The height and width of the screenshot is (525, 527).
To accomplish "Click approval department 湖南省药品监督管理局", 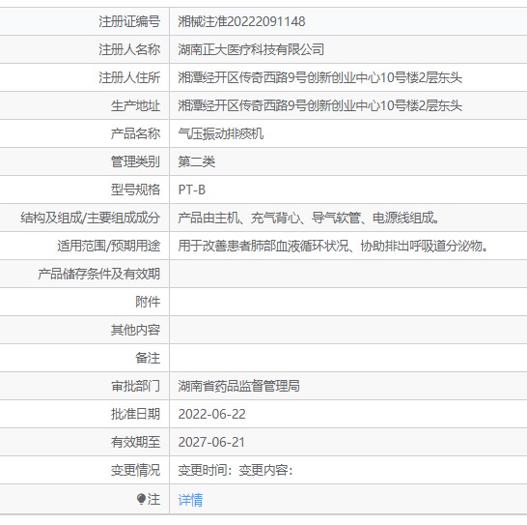I will pos(238,386).
